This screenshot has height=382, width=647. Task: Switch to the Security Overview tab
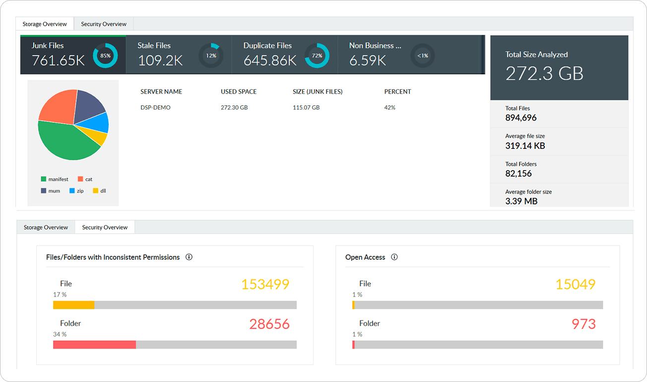103,23
